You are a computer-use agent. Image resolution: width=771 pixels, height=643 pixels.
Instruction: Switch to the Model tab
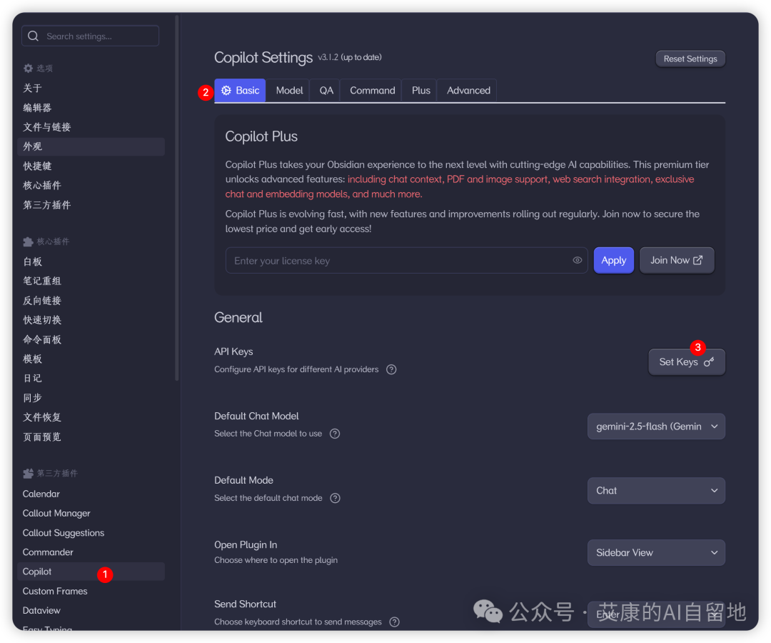click(289, 91)
